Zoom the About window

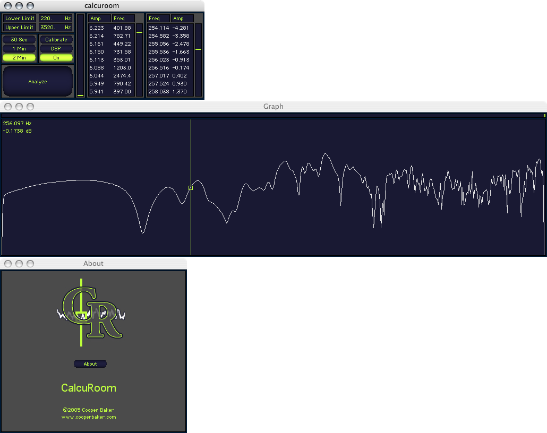[30, 264]
